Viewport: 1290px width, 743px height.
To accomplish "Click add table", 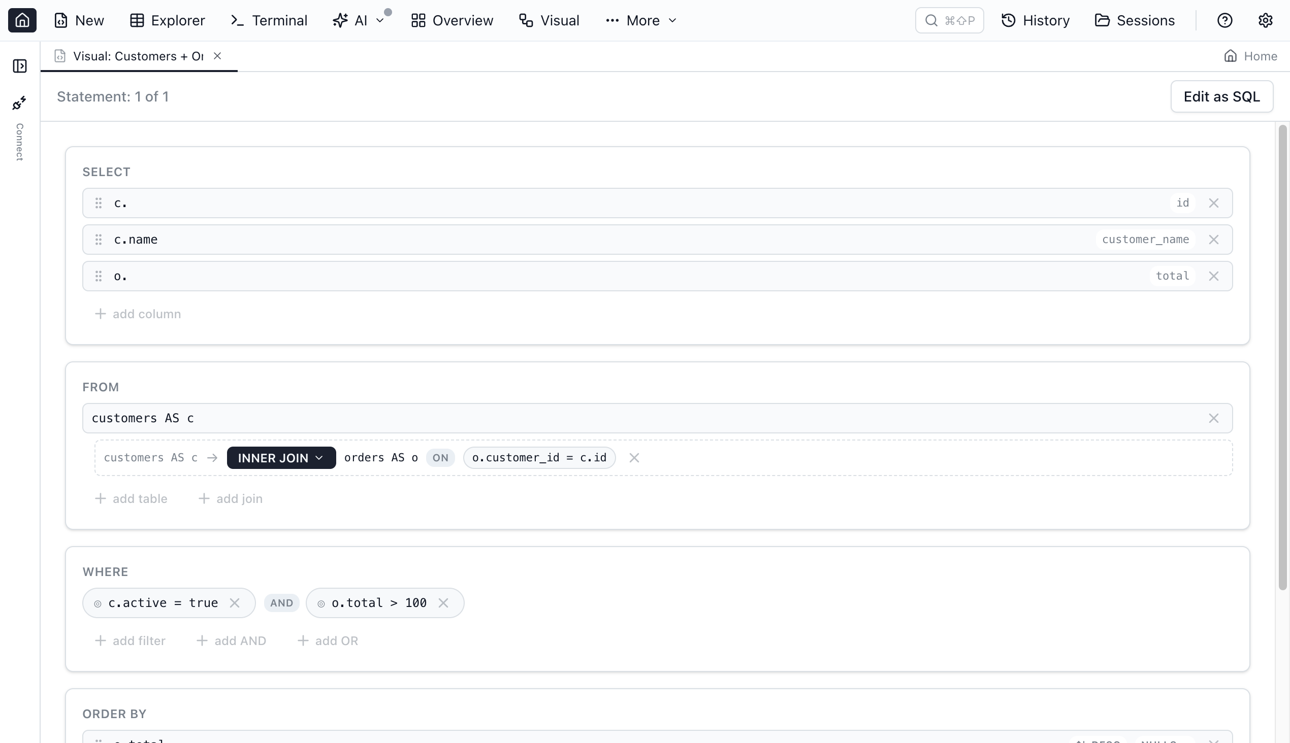I will pos(131,498).
